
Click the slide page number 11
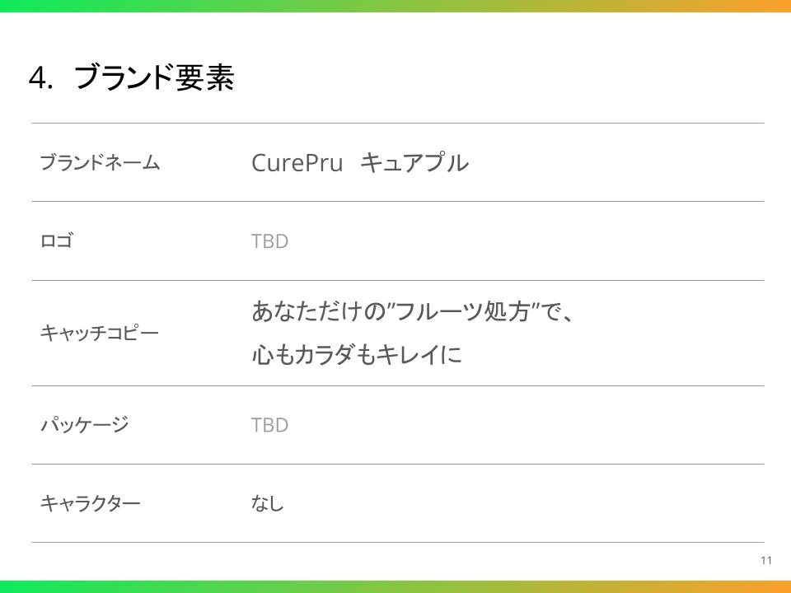tap(766, 561)
